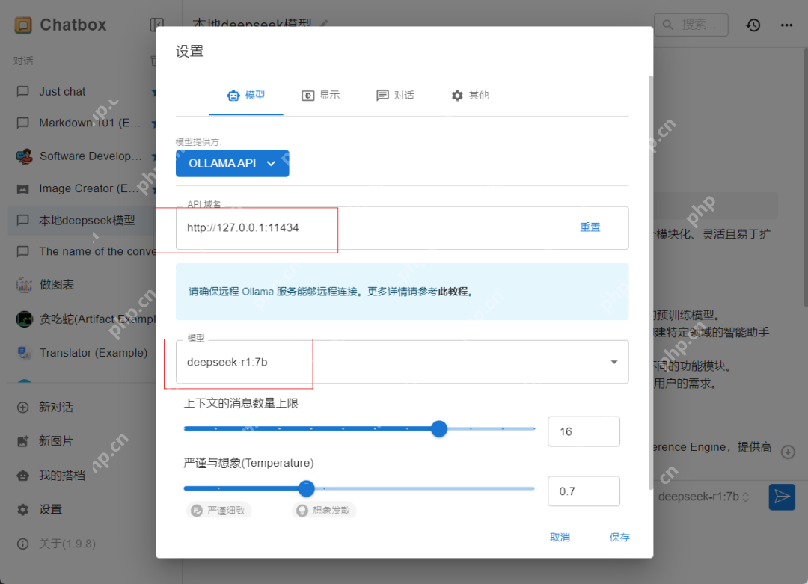Open the OLLAMA API provider dropdown

(232, 163)
